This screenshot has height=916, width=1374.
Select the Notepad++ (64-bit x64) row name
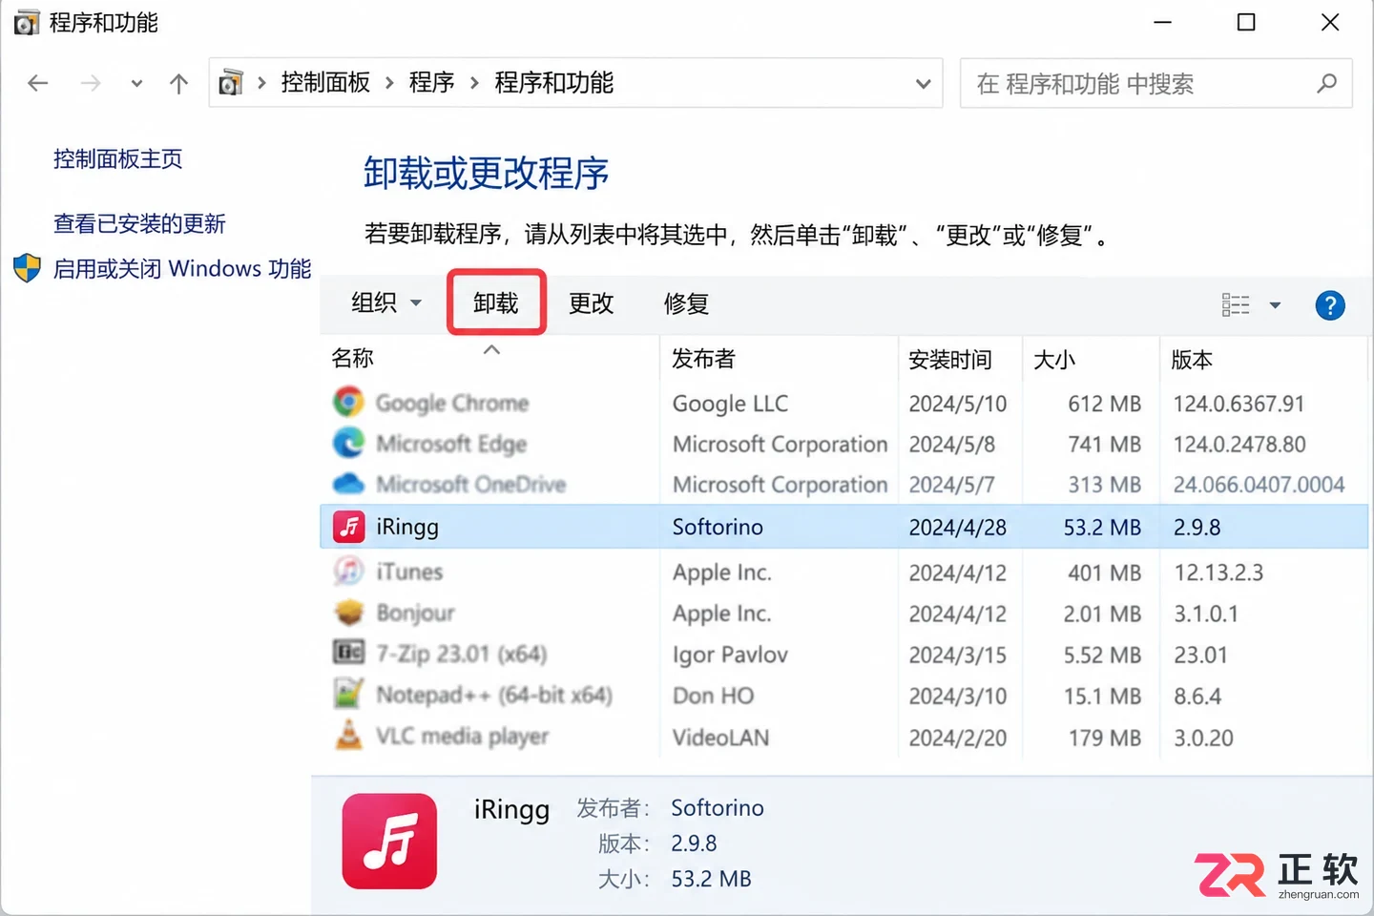coord(494,695)
